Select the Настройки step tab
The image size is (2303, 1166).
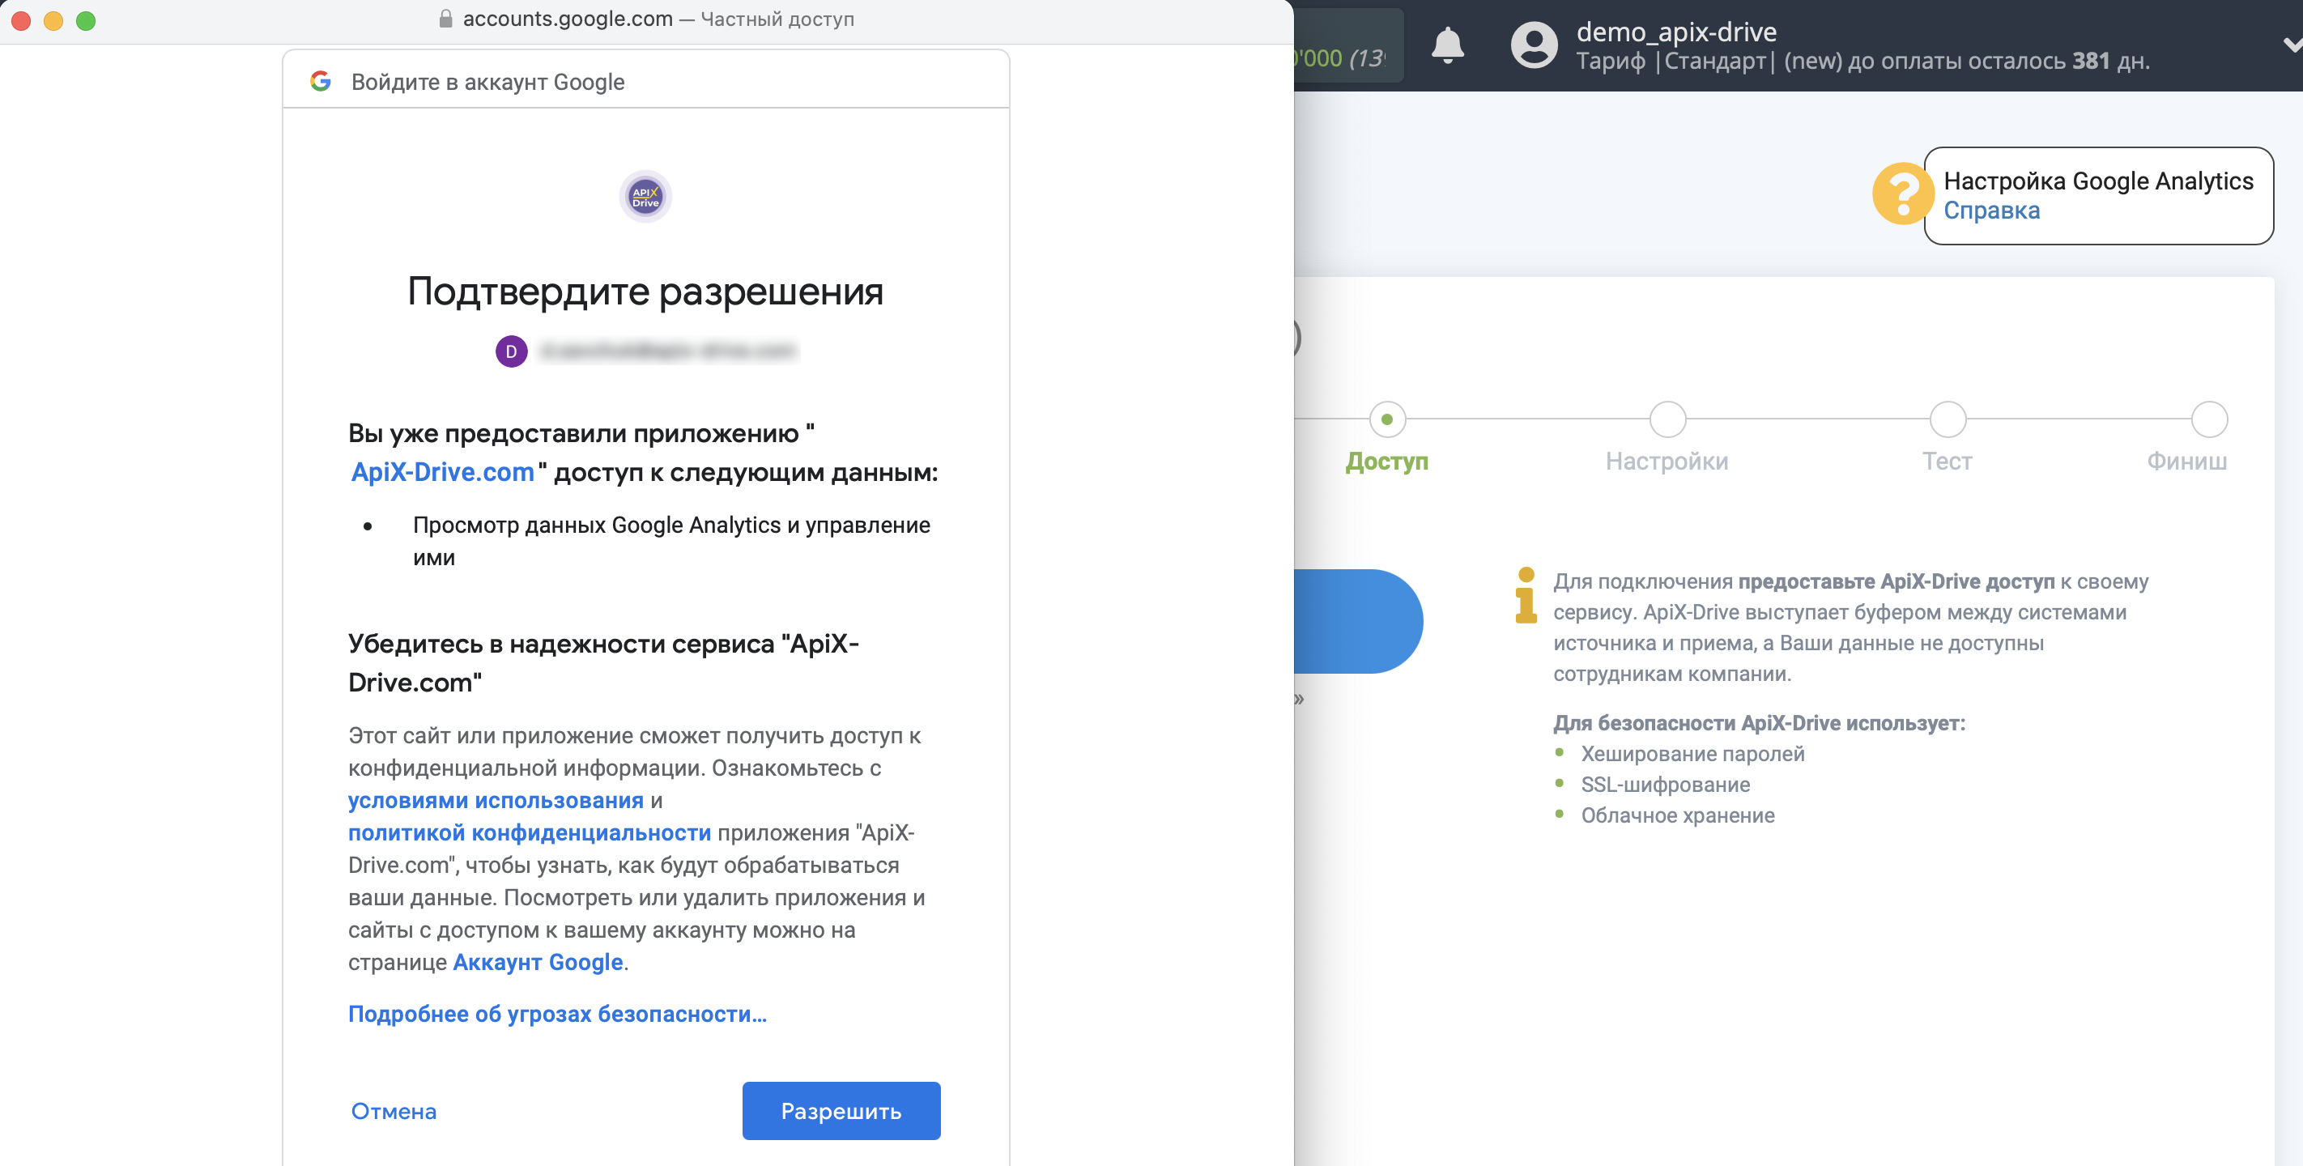[1667, 462]
